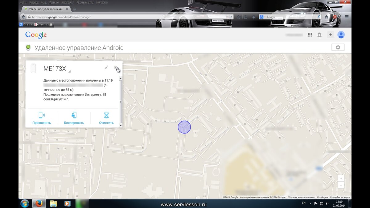Image resolution: width=370 pixels, height=208 pixels.
Task: Open the Правка menu
Action: coord(34,2)
